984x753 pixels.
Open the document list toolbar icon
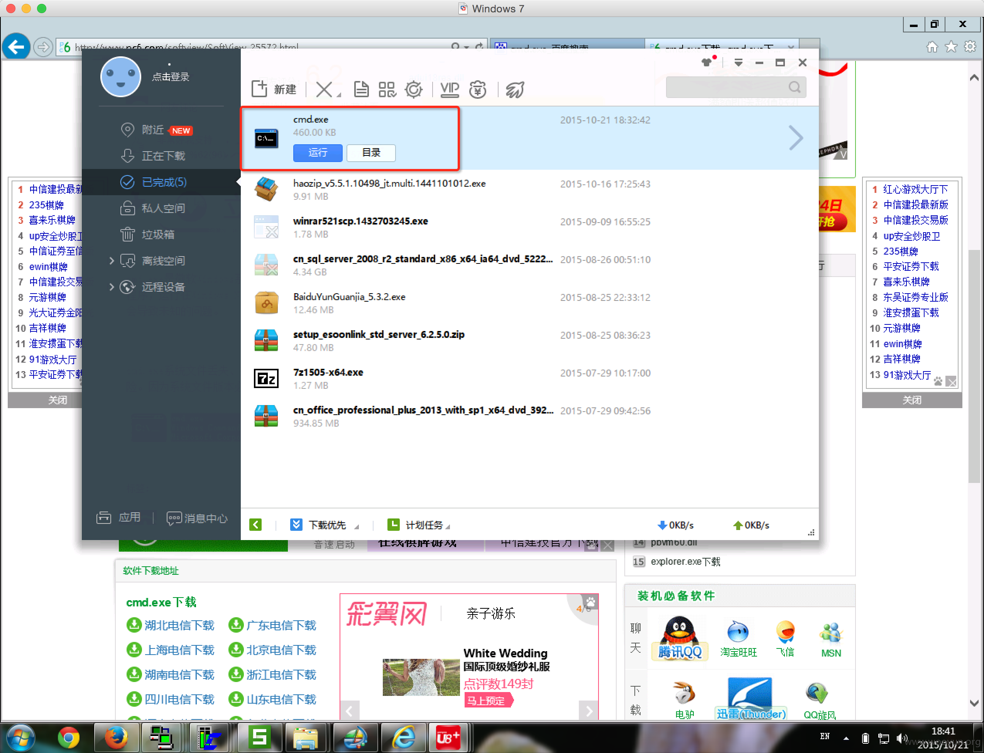click(x=361, y=89)
